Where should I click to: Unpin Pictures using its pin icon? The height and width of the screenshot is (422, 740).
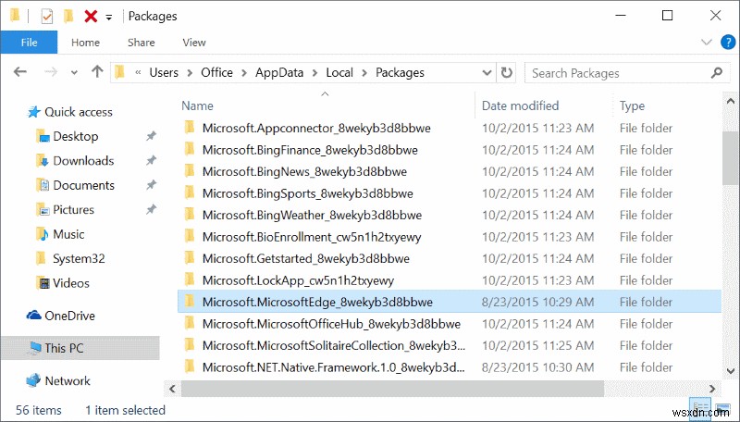tap(151, 209)
